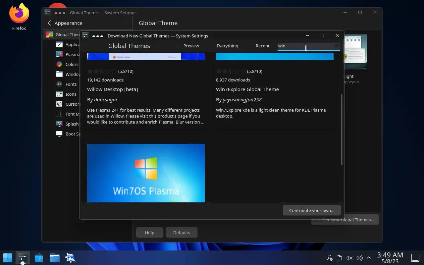Open the Recent sort option
424x265 pixels.
pos(262,46)
